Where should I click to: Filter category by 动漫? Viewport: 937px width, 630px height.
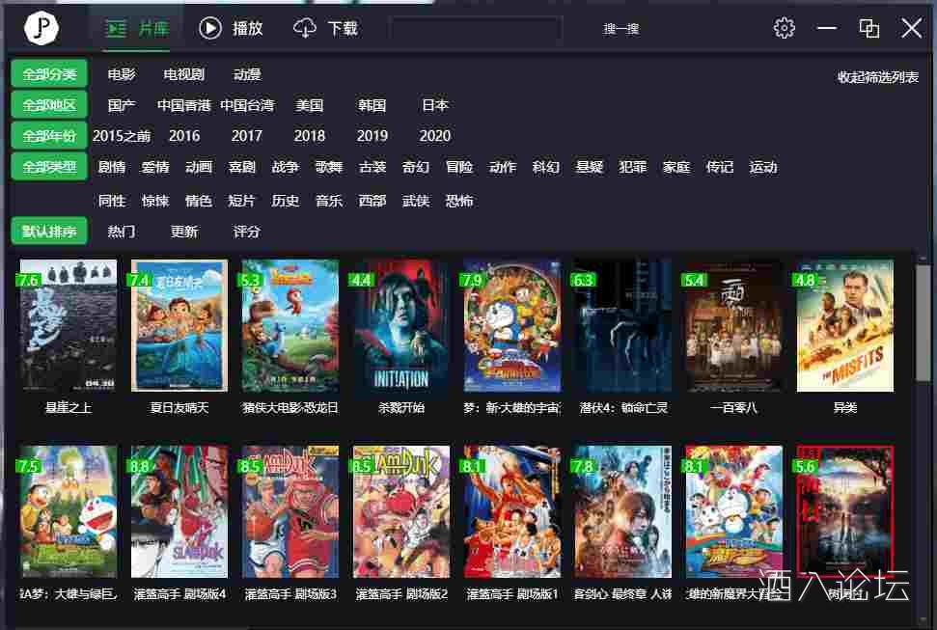[x=247, y=74]
